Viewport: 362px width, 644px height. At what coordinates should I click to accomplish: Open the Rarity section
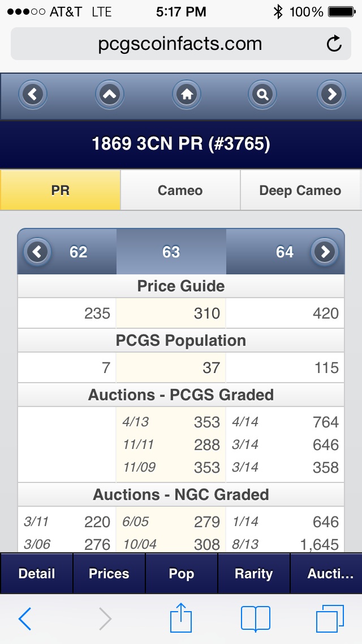254,573
